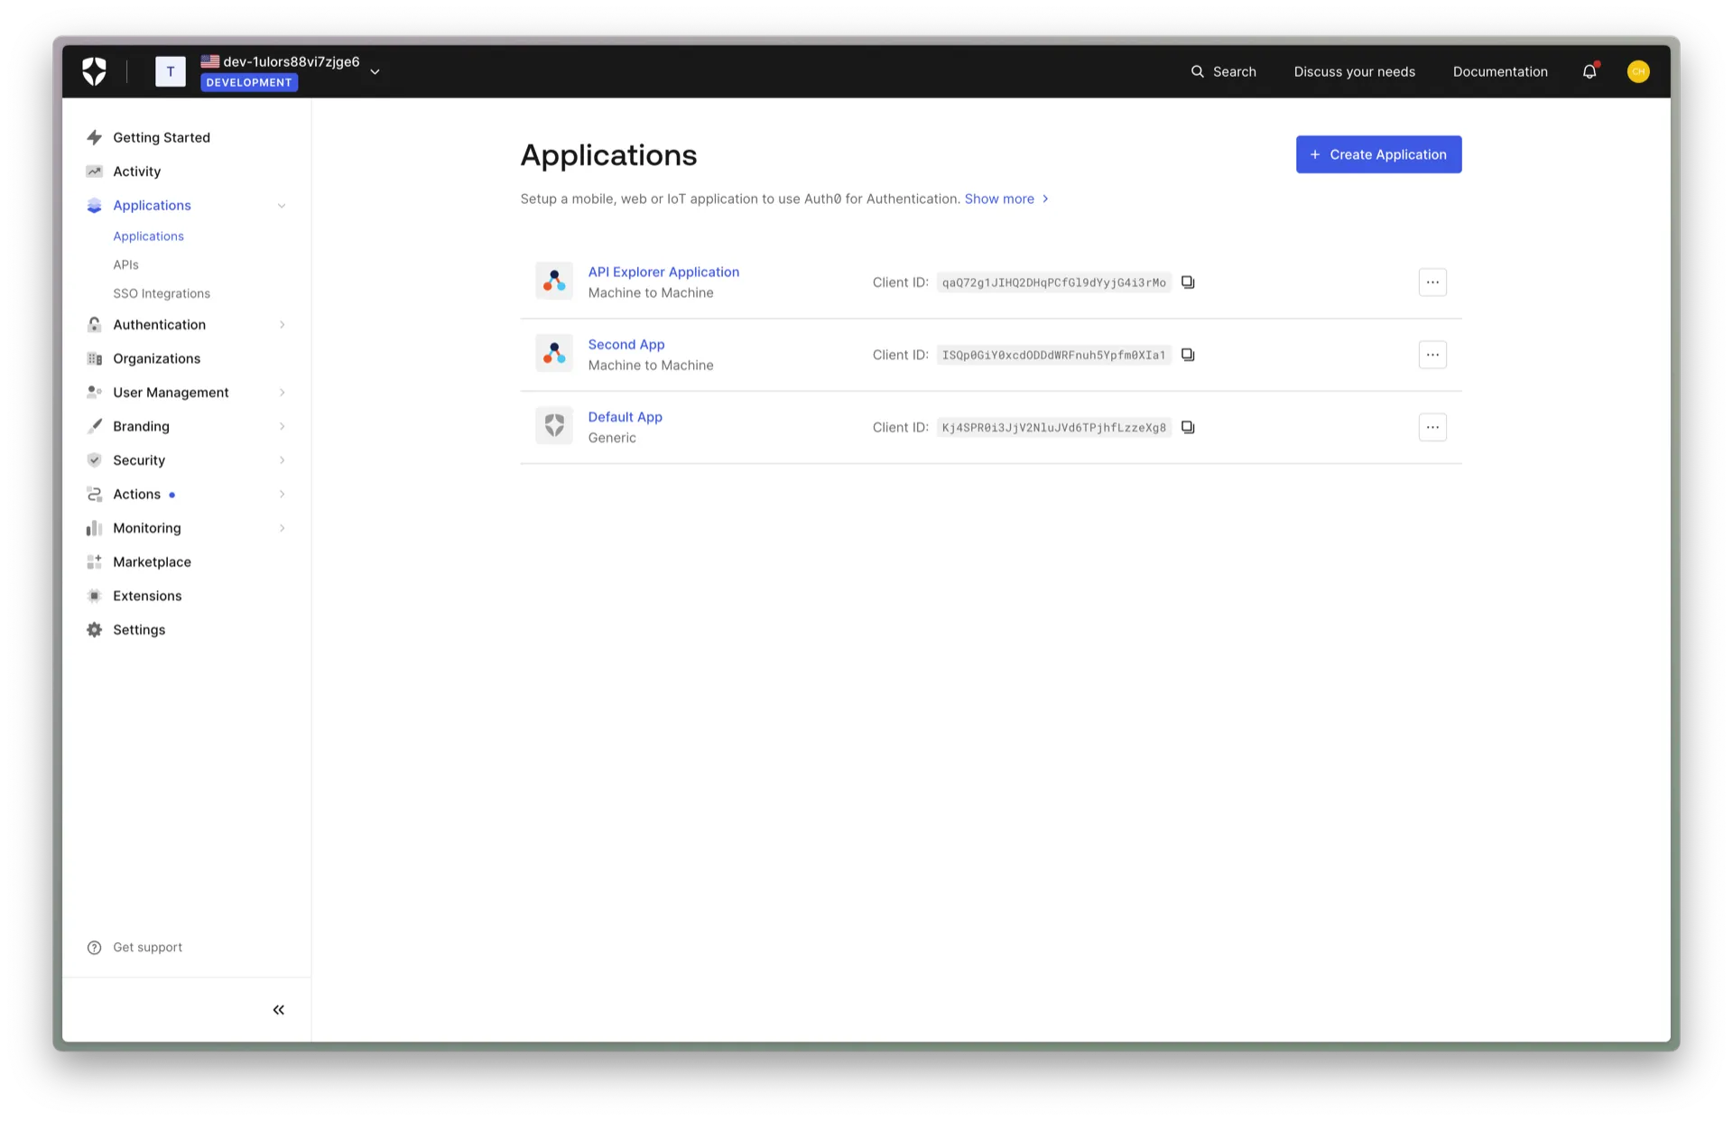Go to APIs submenu item
This screenshot has width=1733, height=1121.
(125, 264)
